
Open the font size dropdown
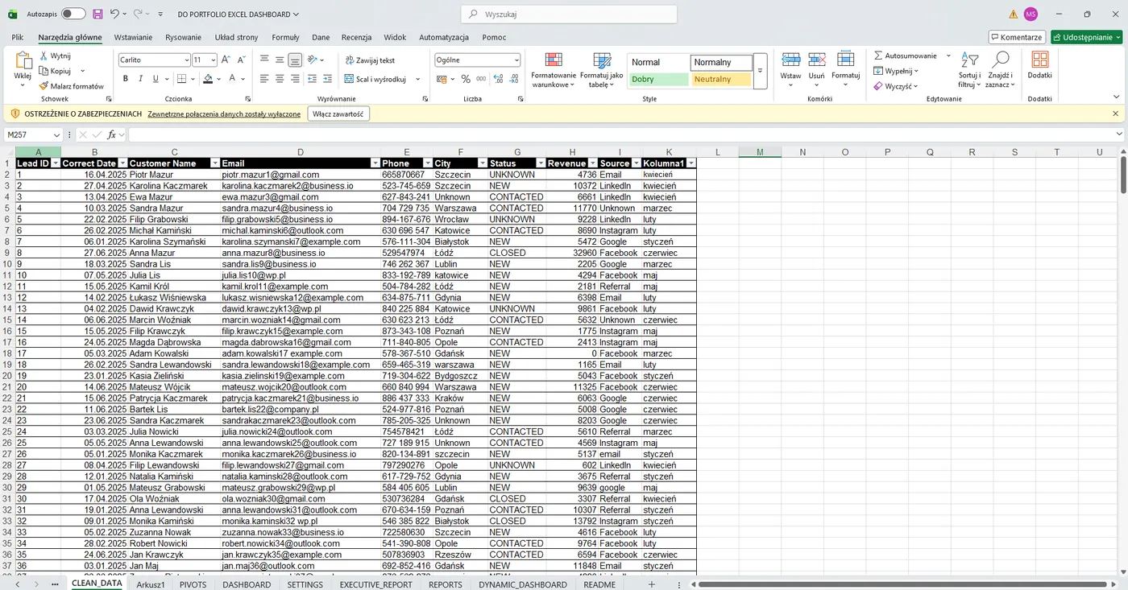pyautogui.click(x=213, y=60)
